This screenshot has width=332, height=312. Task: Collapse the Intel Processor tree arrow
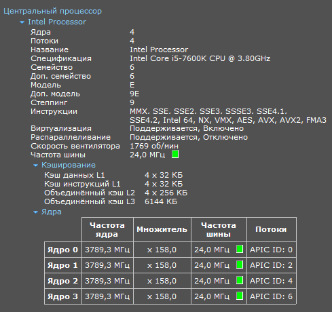click(22, 22)
